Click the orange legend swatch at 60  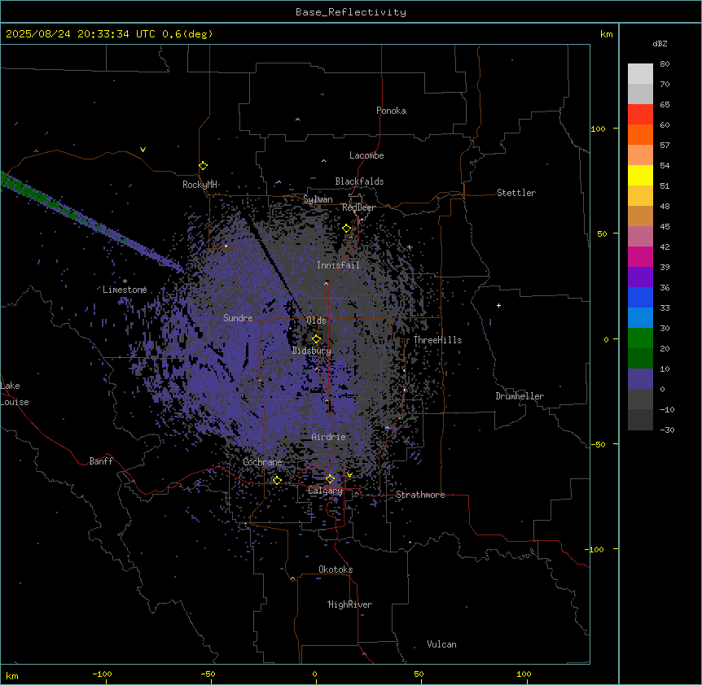point(640,134)
